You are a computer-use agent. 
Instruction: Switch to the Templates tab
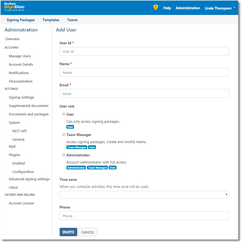tap(51, 20)
